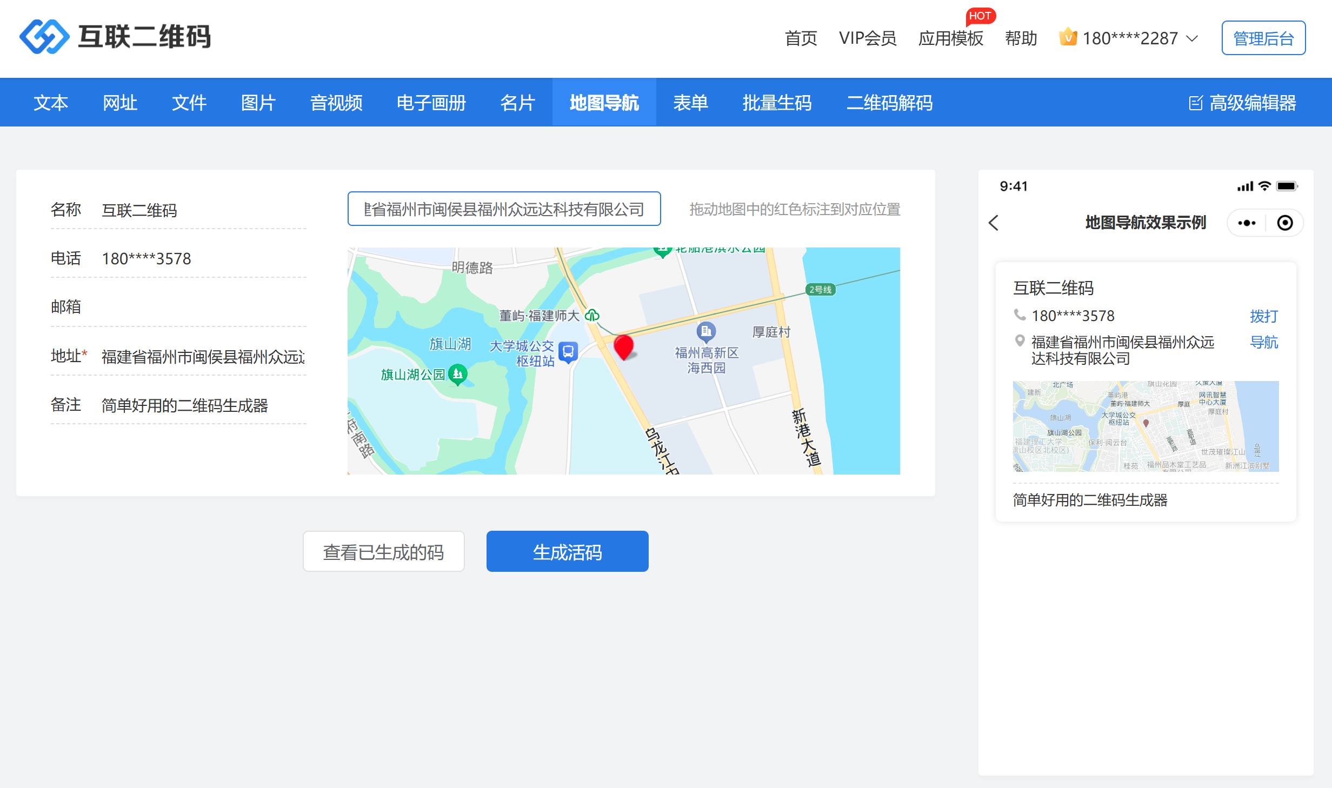The height and width of the screenshot is (788, 1332).
Task: Click the 高级编辑器 edit icon
Action: [x=1195, y=103]
